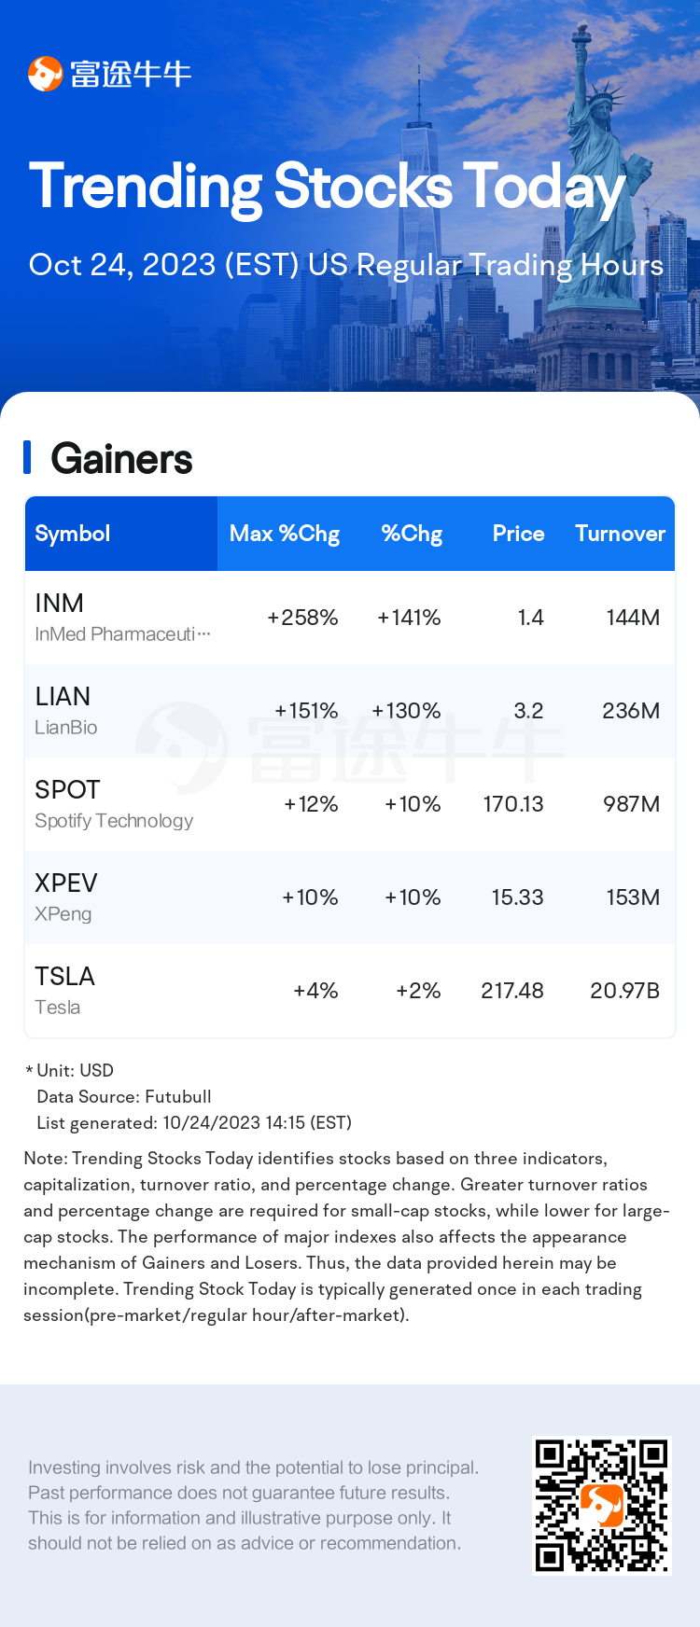Click the SPOT price 170.13
Image resolution: width=700 pixels, height=1627 pixels.
513,804
